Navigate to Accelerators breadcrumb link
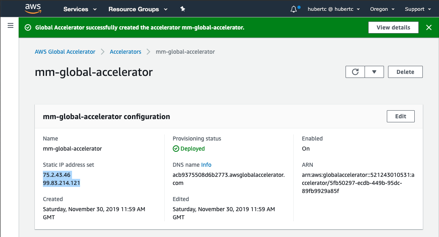Screen dimensions: 439x237 125,52
